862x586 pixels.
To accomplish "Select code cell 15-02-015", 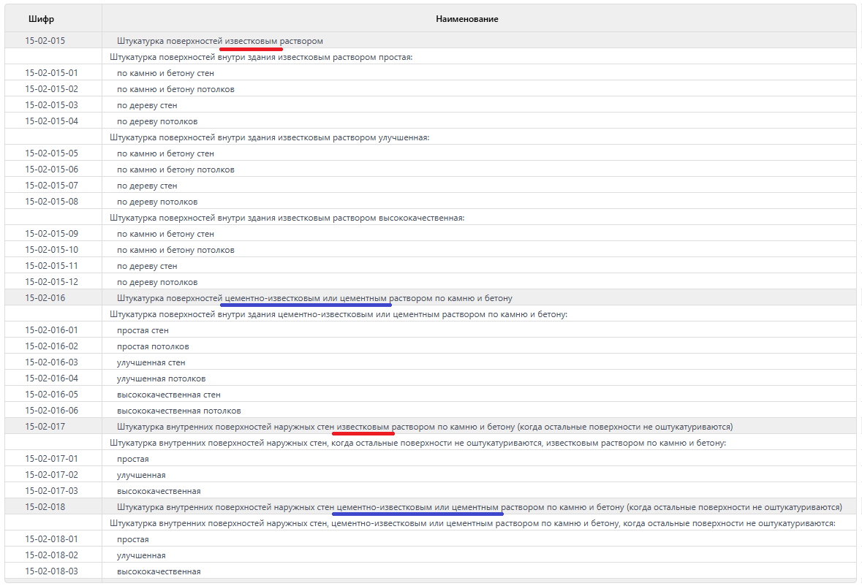I will [45, 41].
